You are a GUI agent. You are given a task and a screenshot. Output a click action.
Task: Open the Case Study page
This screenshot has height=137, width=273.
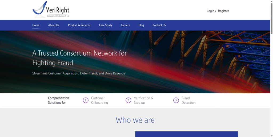106,25
